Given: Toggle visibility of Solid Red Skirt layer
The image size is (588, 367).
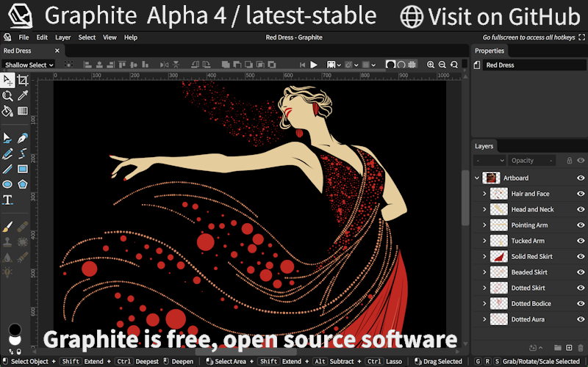Looking at the screenshot, I should click(580, 256).
